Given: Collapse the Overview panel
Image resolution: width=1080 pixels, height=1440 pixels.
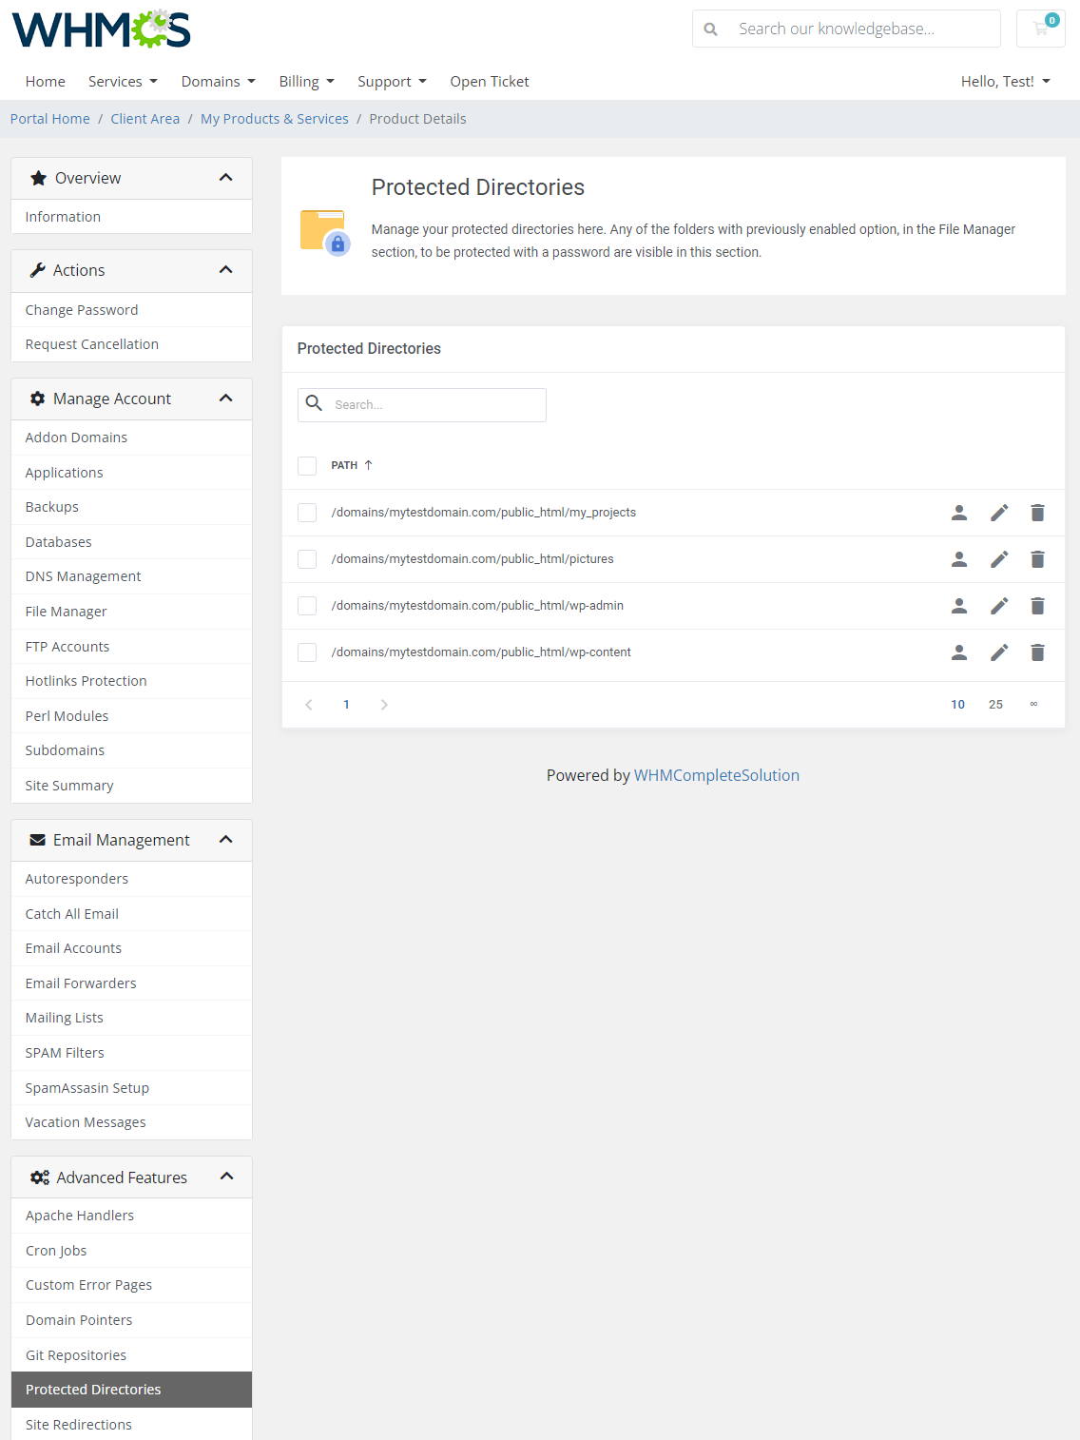Looking at the screenshot, I should click(225, 178).
